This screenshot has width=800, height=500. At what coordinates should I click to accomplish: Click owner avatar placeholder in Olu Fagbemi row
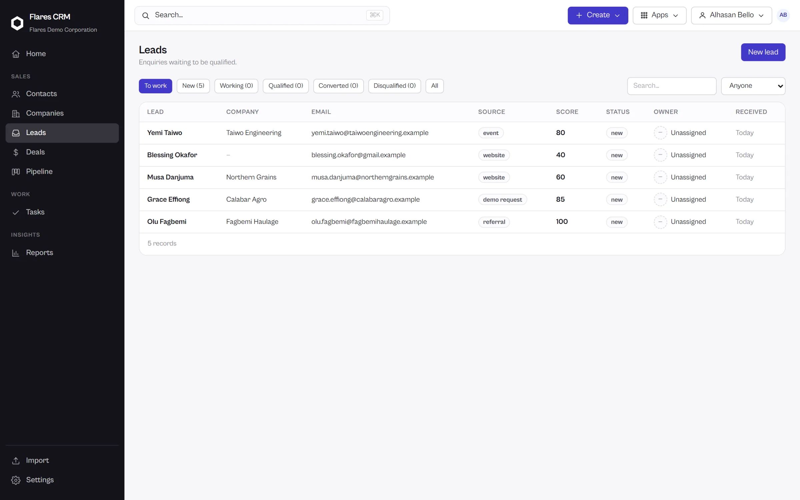[660, 222]
